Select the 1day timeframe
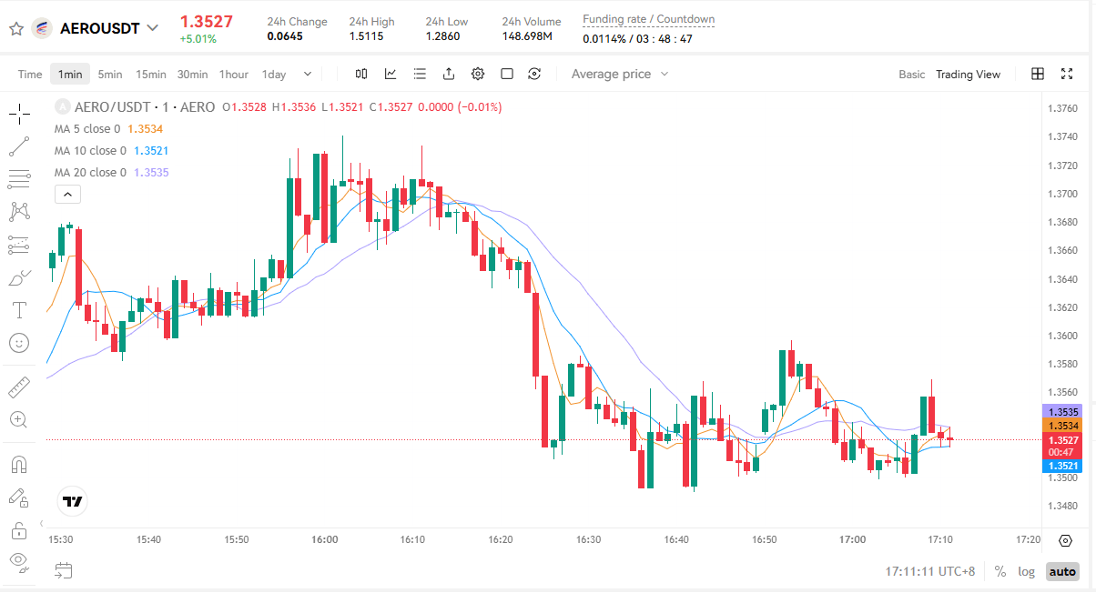1096x593 pixels. point(273,75)
